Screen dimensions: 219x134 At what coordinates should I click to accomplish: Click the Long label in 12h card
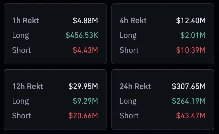click(21, 101)
